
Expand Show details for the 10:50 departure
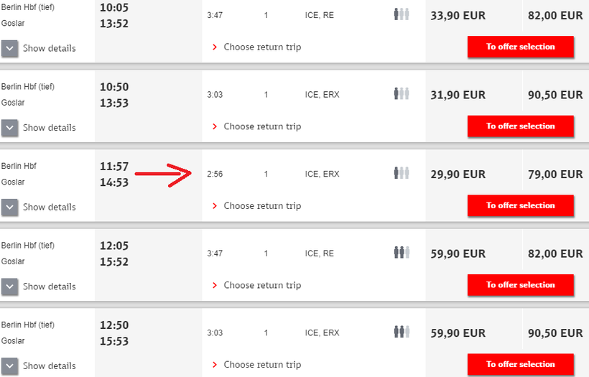tap(39, 128)
